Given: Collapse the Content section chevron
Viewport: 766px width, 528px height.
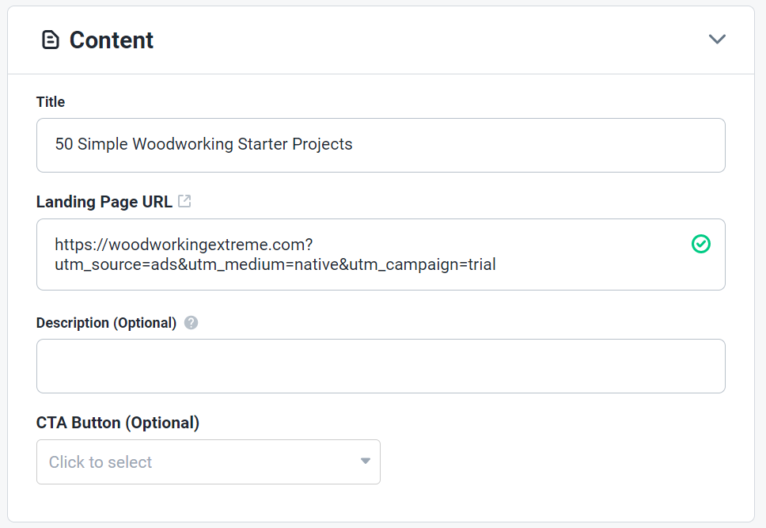Looking at the screenshot, I should click(x=717, y=40).
